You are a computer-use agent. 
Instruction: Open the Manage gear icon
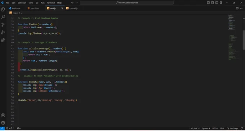3,123
